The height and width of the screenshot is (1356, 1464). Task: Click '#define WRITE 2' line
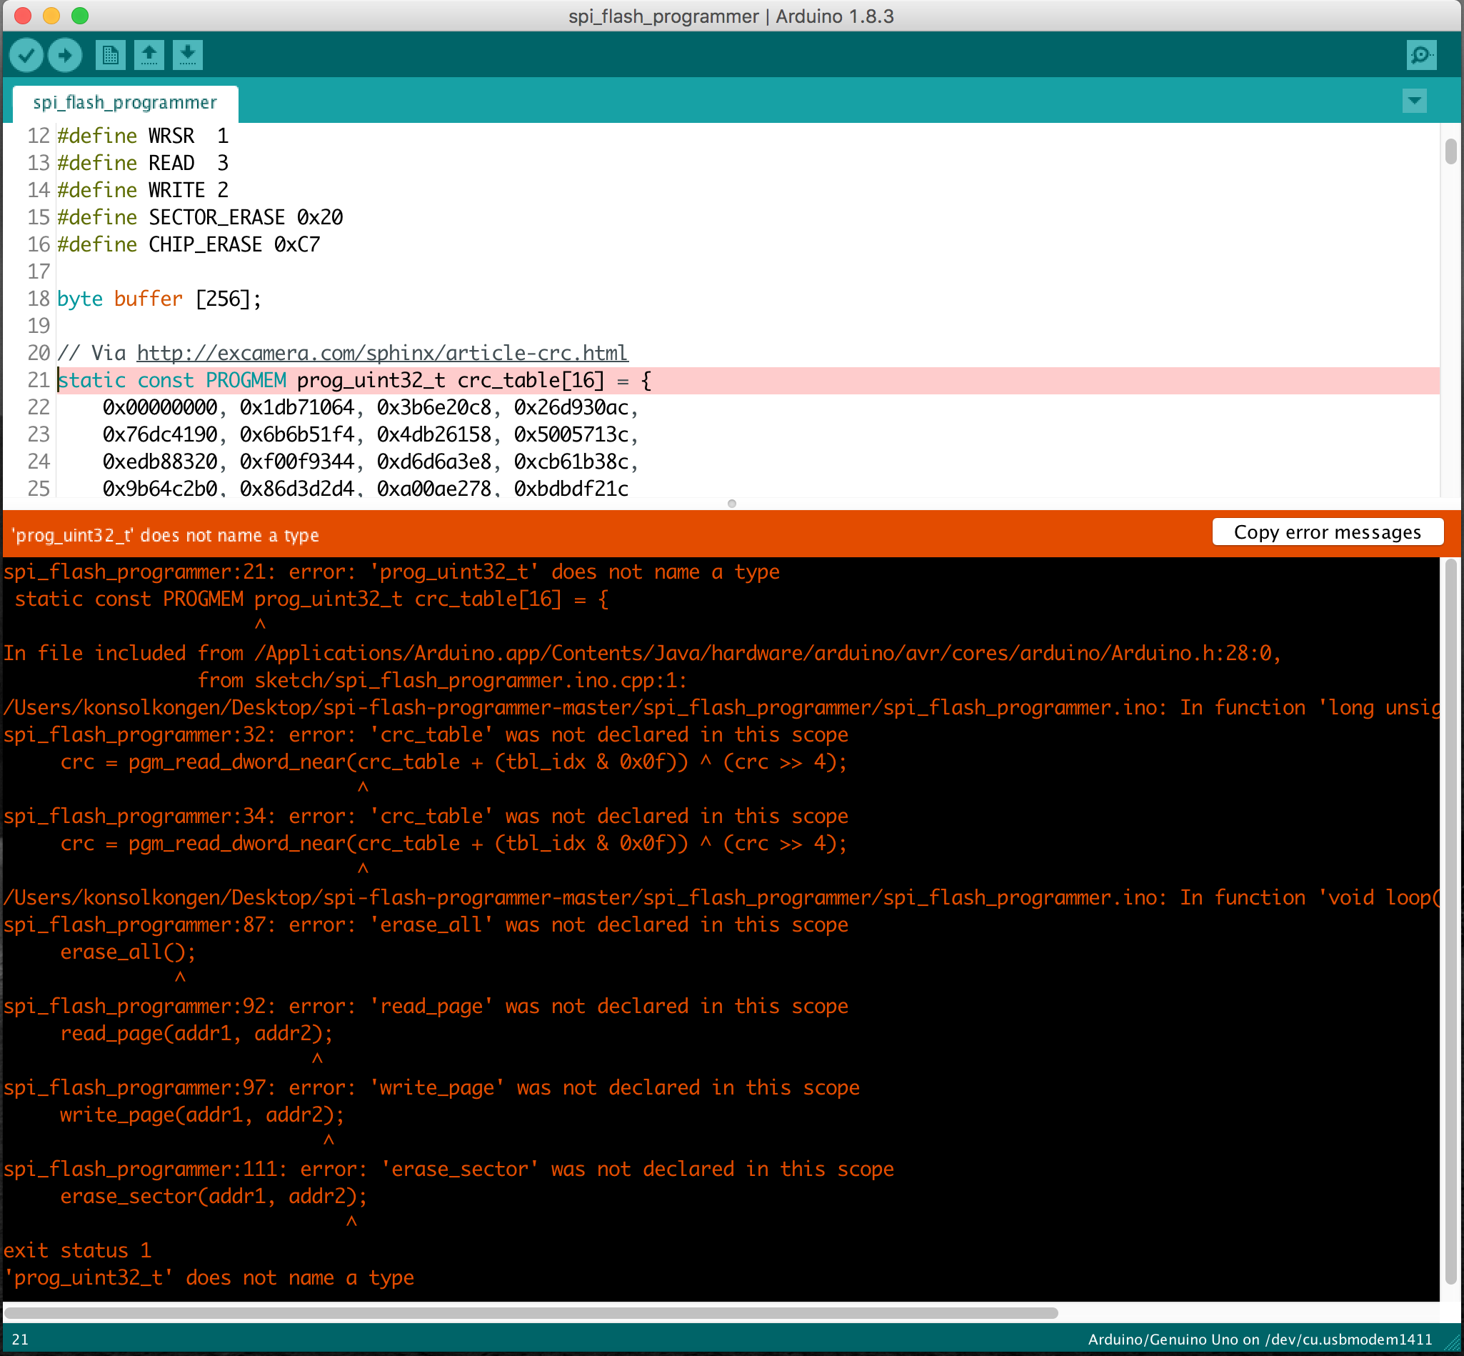pyautogui.click(x=143, y=190)
